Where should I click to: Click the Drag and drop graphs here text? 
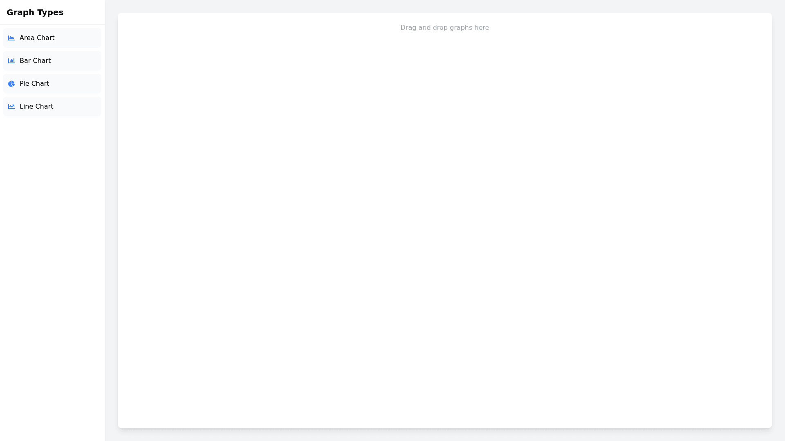444,27
